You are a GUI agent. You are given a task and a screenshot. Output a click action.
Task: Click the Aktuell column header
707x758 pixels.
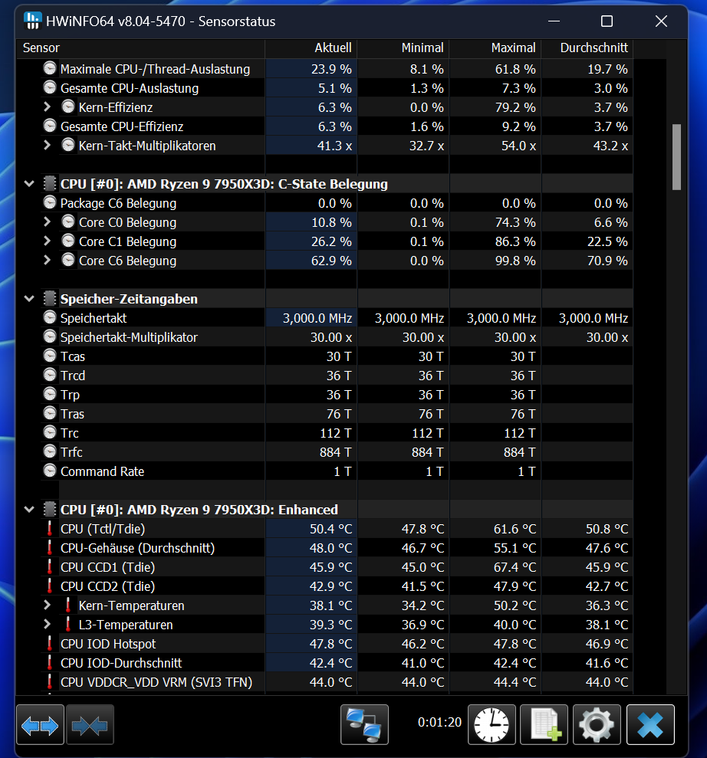click(311, 48)
